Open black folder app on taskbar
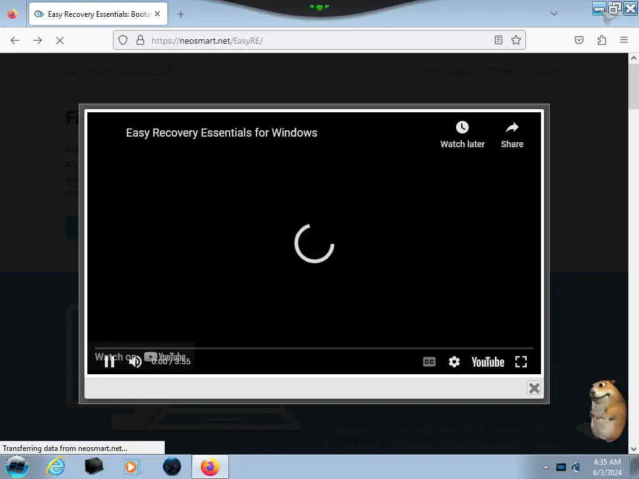This screenshot has height=479, width=639. click(94, 467)
